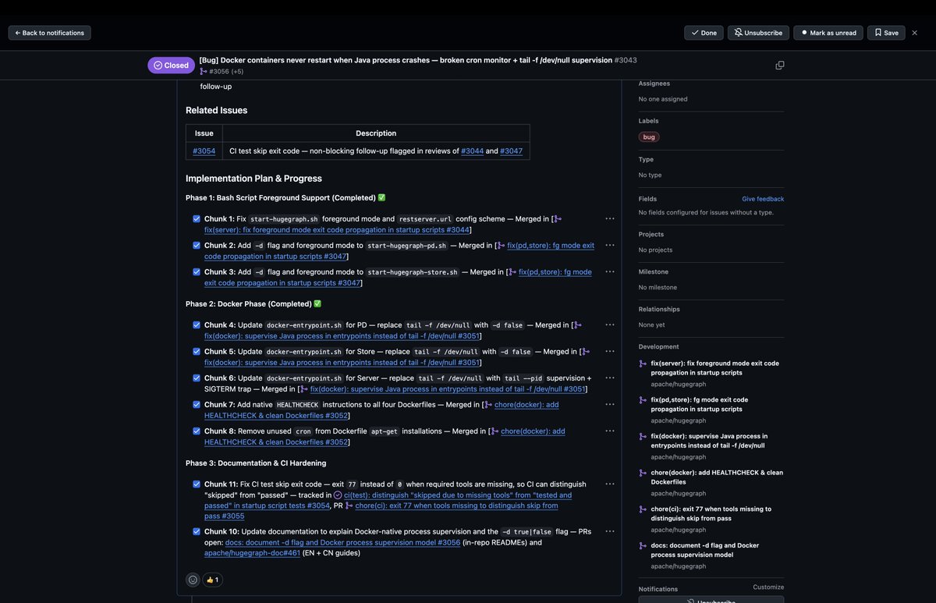Click the Milestone heading in sidebar
Screen dimensions: 936x603
654,271
